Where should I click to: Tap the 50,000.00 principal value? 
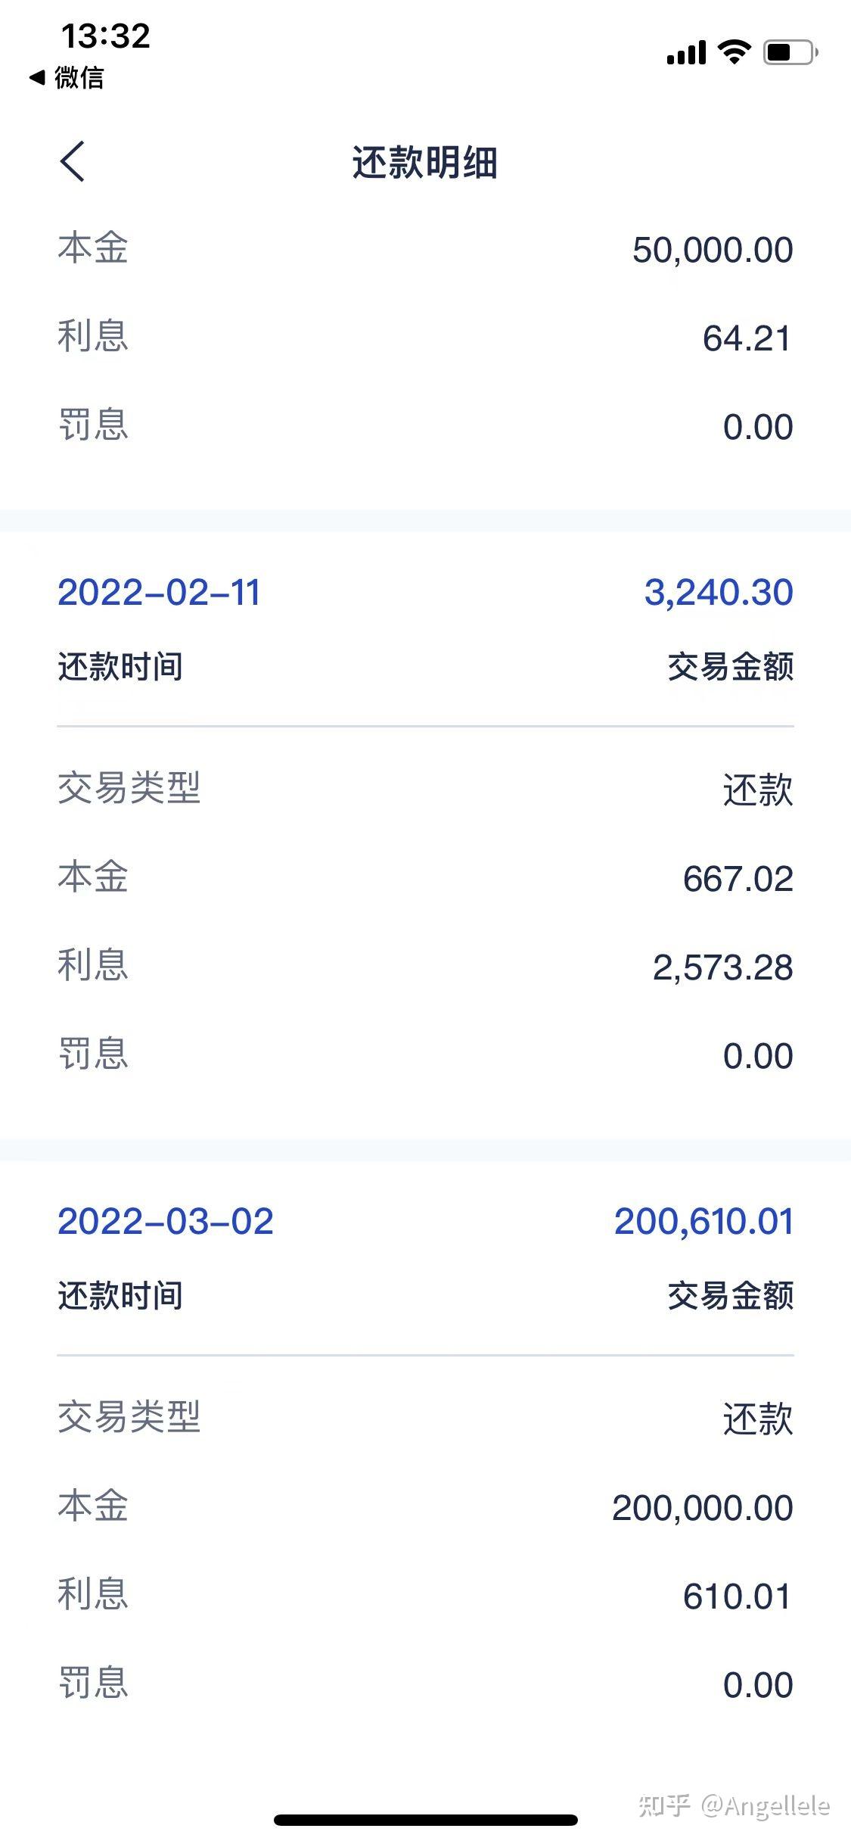[713, 251]
